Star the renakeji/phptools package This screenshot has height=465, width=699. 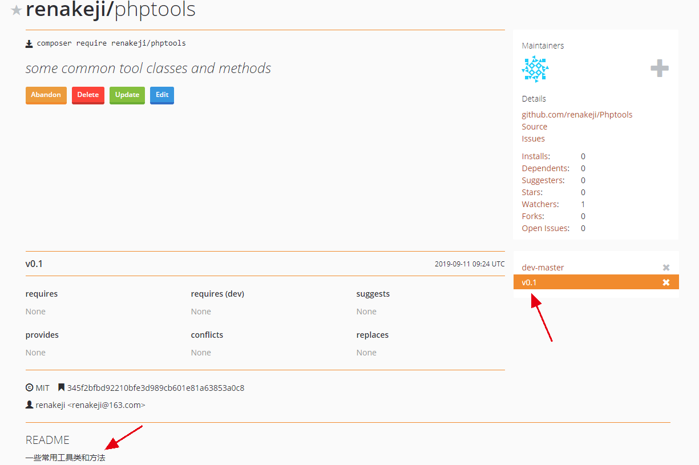pyautogui.click(x=17, y=10)
